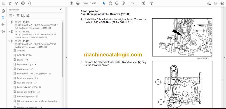Print the document
The width and height of the screenshot is (226, 109).
pos(23,3)
